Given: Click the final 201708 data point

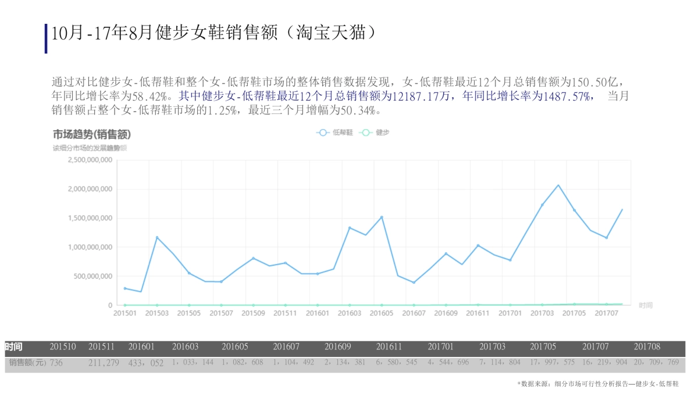Looking at the screenshot, I should coord(622,209).
